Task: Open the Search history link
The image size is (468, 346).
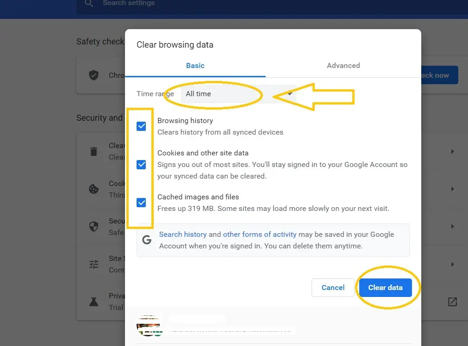Action: point(183,235)
